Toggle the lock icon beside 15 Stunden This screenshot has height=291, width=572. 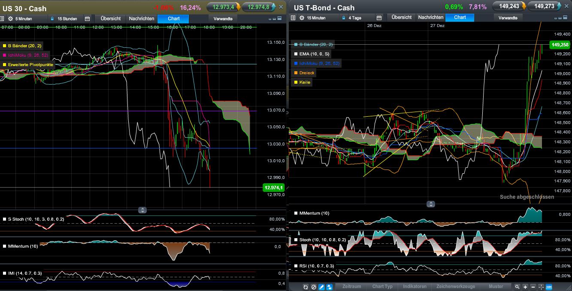point(52,19)
